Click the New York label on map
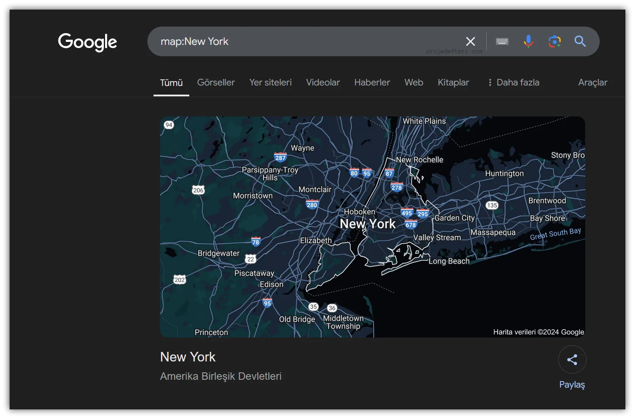The image size is (635, 419). click(368, 224)
